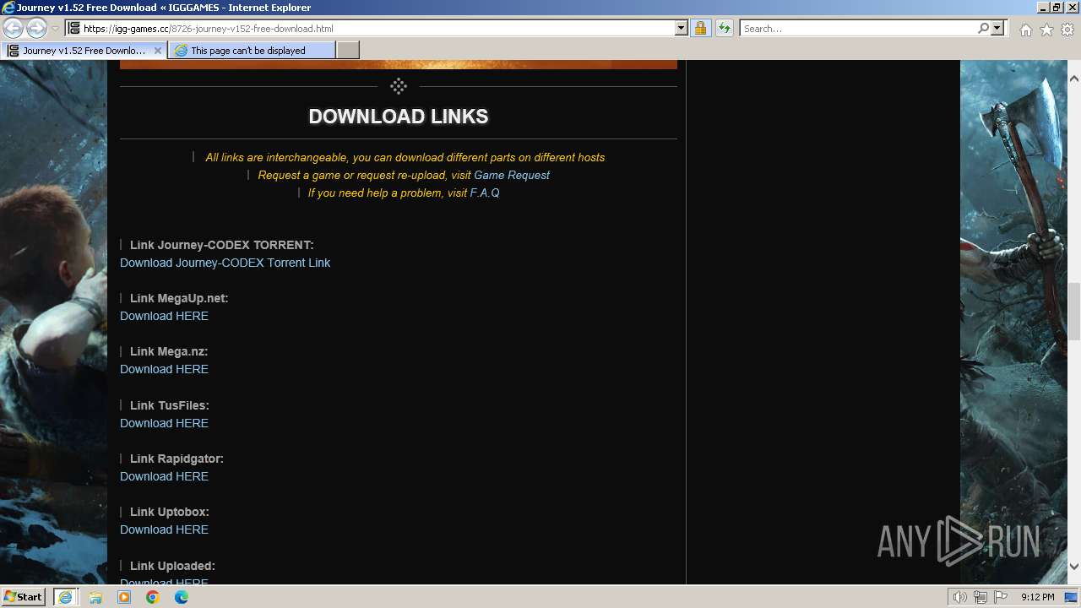Open File Explorer folder icon in taskbar
Image resolution: width=1081 pixels, height=608 pixels.
(95, 597)
